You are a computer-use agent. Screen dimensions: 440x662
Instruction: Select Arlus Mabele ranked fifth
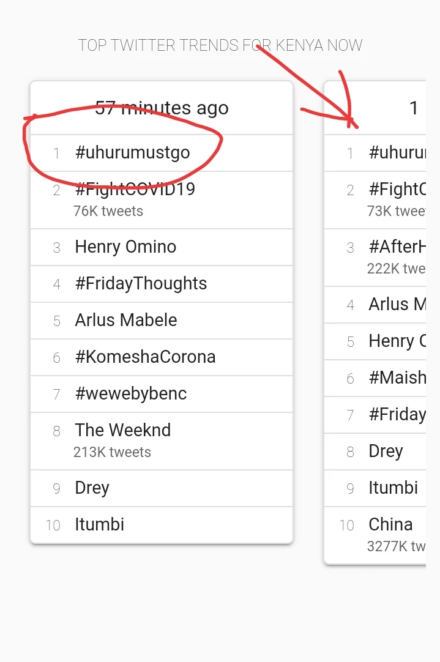[126, 321]
